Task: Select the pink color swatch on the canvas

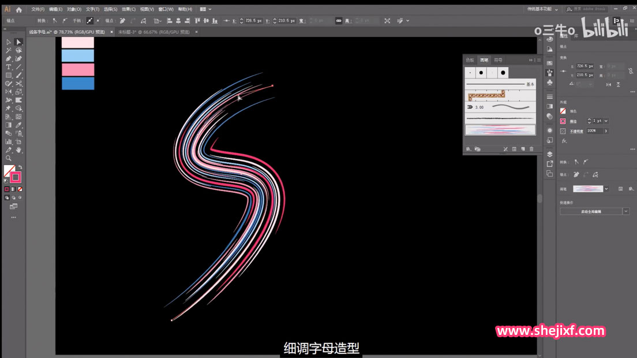Action: click(x=78, y=69)
